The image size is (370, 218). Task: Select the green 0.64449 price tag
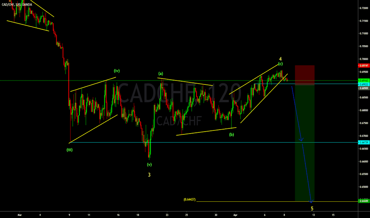point(364,201)
